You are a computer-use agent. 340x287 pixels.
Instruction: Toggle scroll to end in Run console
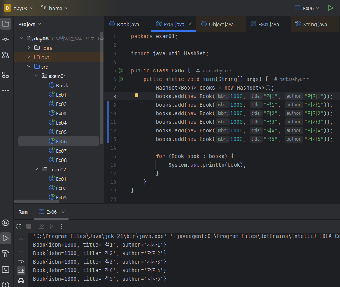pyautogui.click(x=21, y=270)
